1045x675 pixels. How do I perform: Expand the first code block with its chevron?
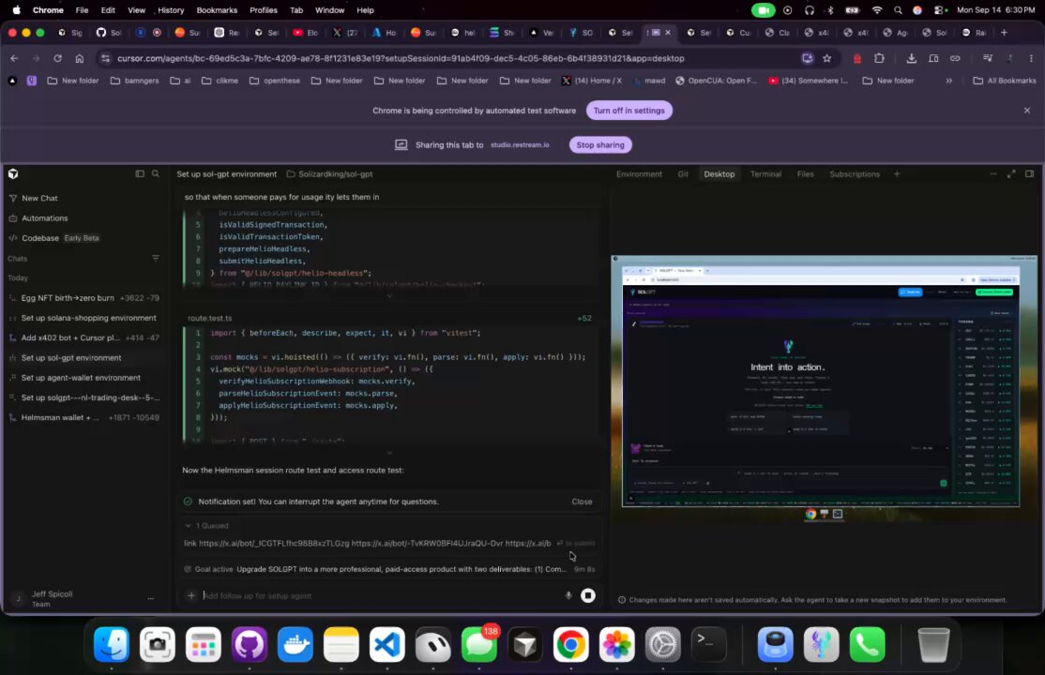[390, 296]
